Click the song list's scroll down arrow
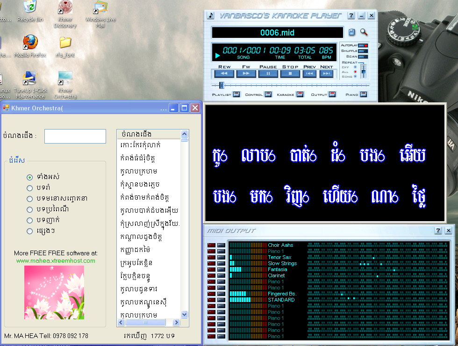 tap(184, 315)
